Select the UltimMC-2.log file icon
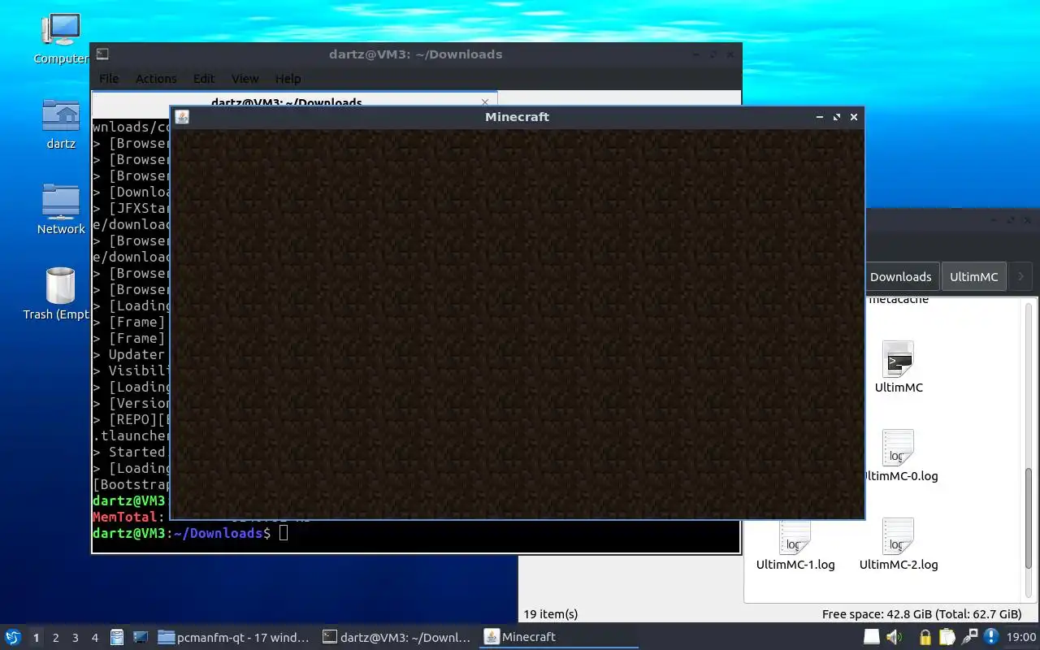This screenshot has width=1040, height=650. point(899,545)
